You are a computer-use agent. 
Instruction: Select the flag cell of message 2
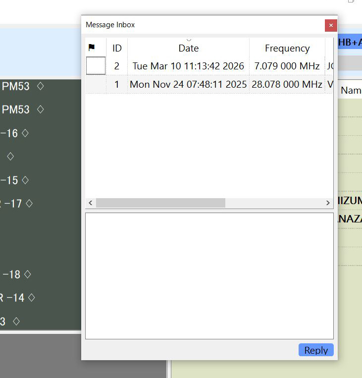click(x=96, y=66)
